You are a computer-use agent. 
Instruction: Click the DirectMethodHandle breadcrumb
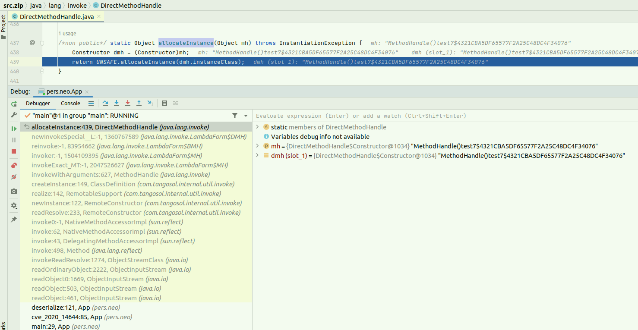(127, 6)
